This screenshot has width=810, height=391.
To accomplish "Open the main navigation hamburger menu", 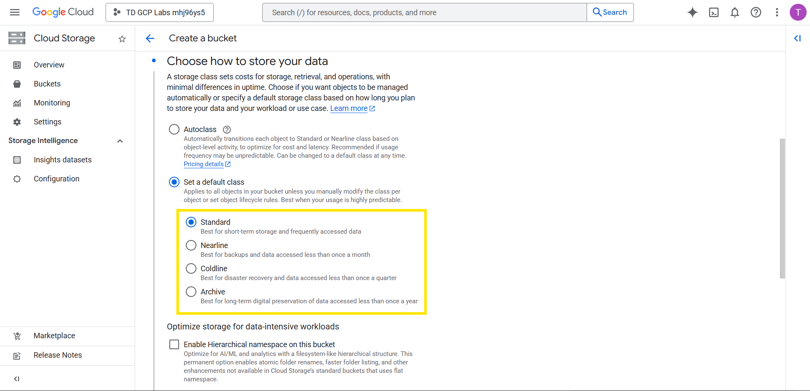I will coord(15,12).
